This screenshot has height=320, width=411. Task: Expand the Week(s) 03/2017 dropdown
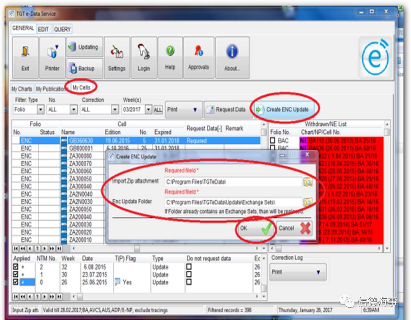[149, 109]
